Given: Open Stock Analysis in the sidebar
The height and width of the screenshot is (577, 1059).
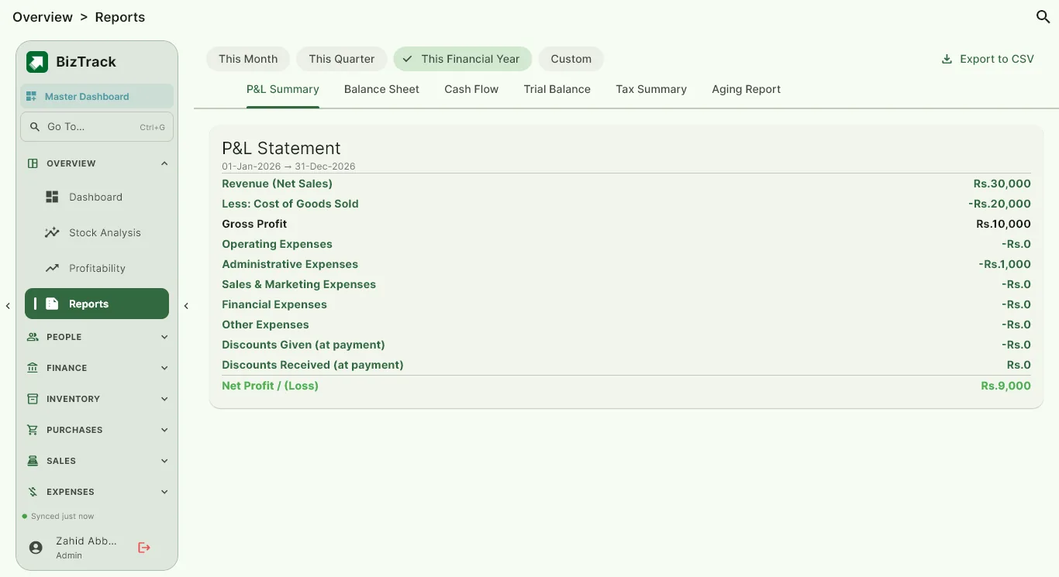Looking at the screenshot, I should pyautogui.click(x=97, y=232).
